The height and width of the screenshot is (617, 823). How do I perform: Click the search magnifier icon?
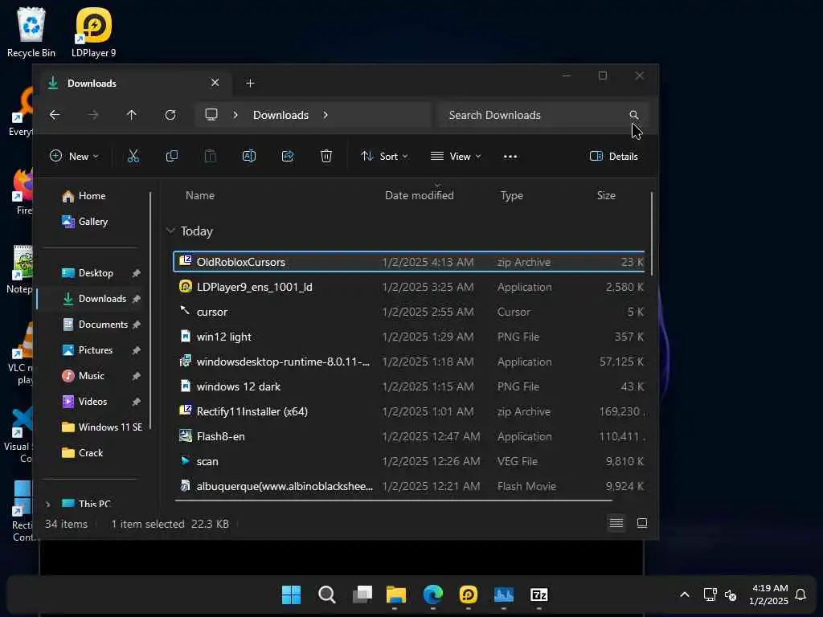click(634, 115)
